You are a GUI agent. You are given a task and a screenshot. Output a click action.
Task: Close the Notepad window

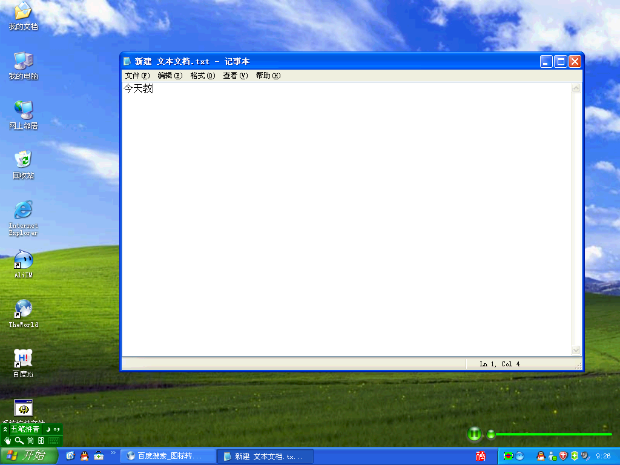pos(575,61)
